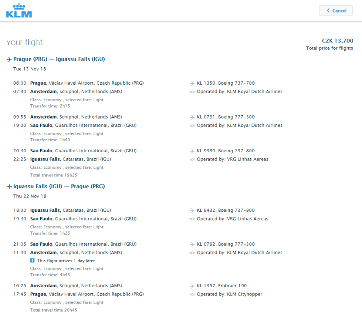Click the Total travel time 20h45 text
362x320 pixels.
54,310
